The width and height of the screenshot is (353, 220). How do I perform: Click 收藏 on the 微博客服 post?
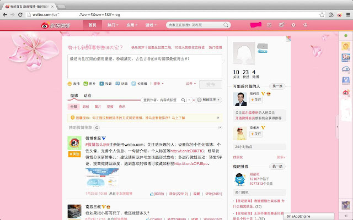pos(196,194)
